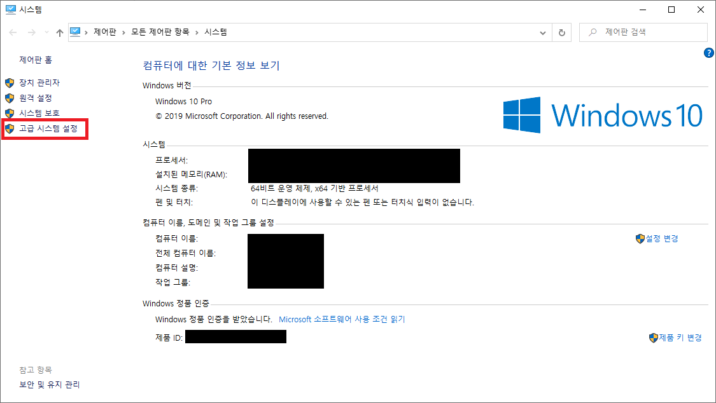Viewport: 716px width, 403px height.
Task: Click the shield icon beside 시스템 보호
Action: click(x=10, y=113)
